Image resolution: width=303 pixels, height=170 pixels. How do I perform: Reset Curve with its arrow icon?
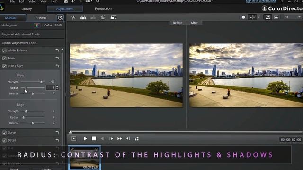[x=57, y=133]
